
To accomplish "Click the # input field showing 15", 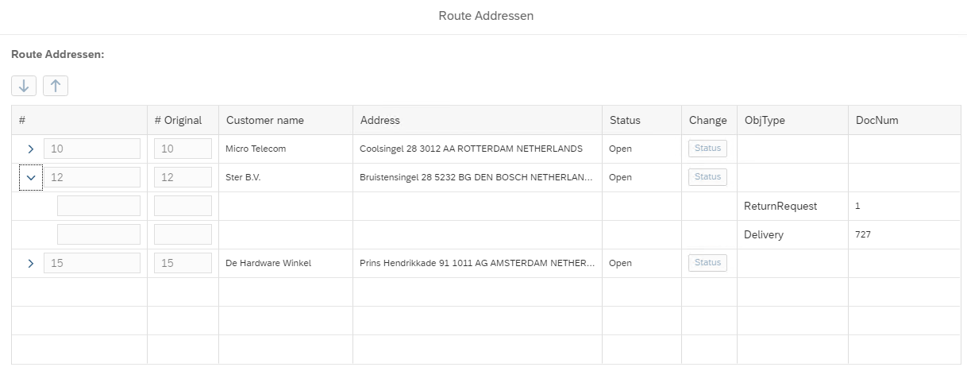I will coord(92,263).
